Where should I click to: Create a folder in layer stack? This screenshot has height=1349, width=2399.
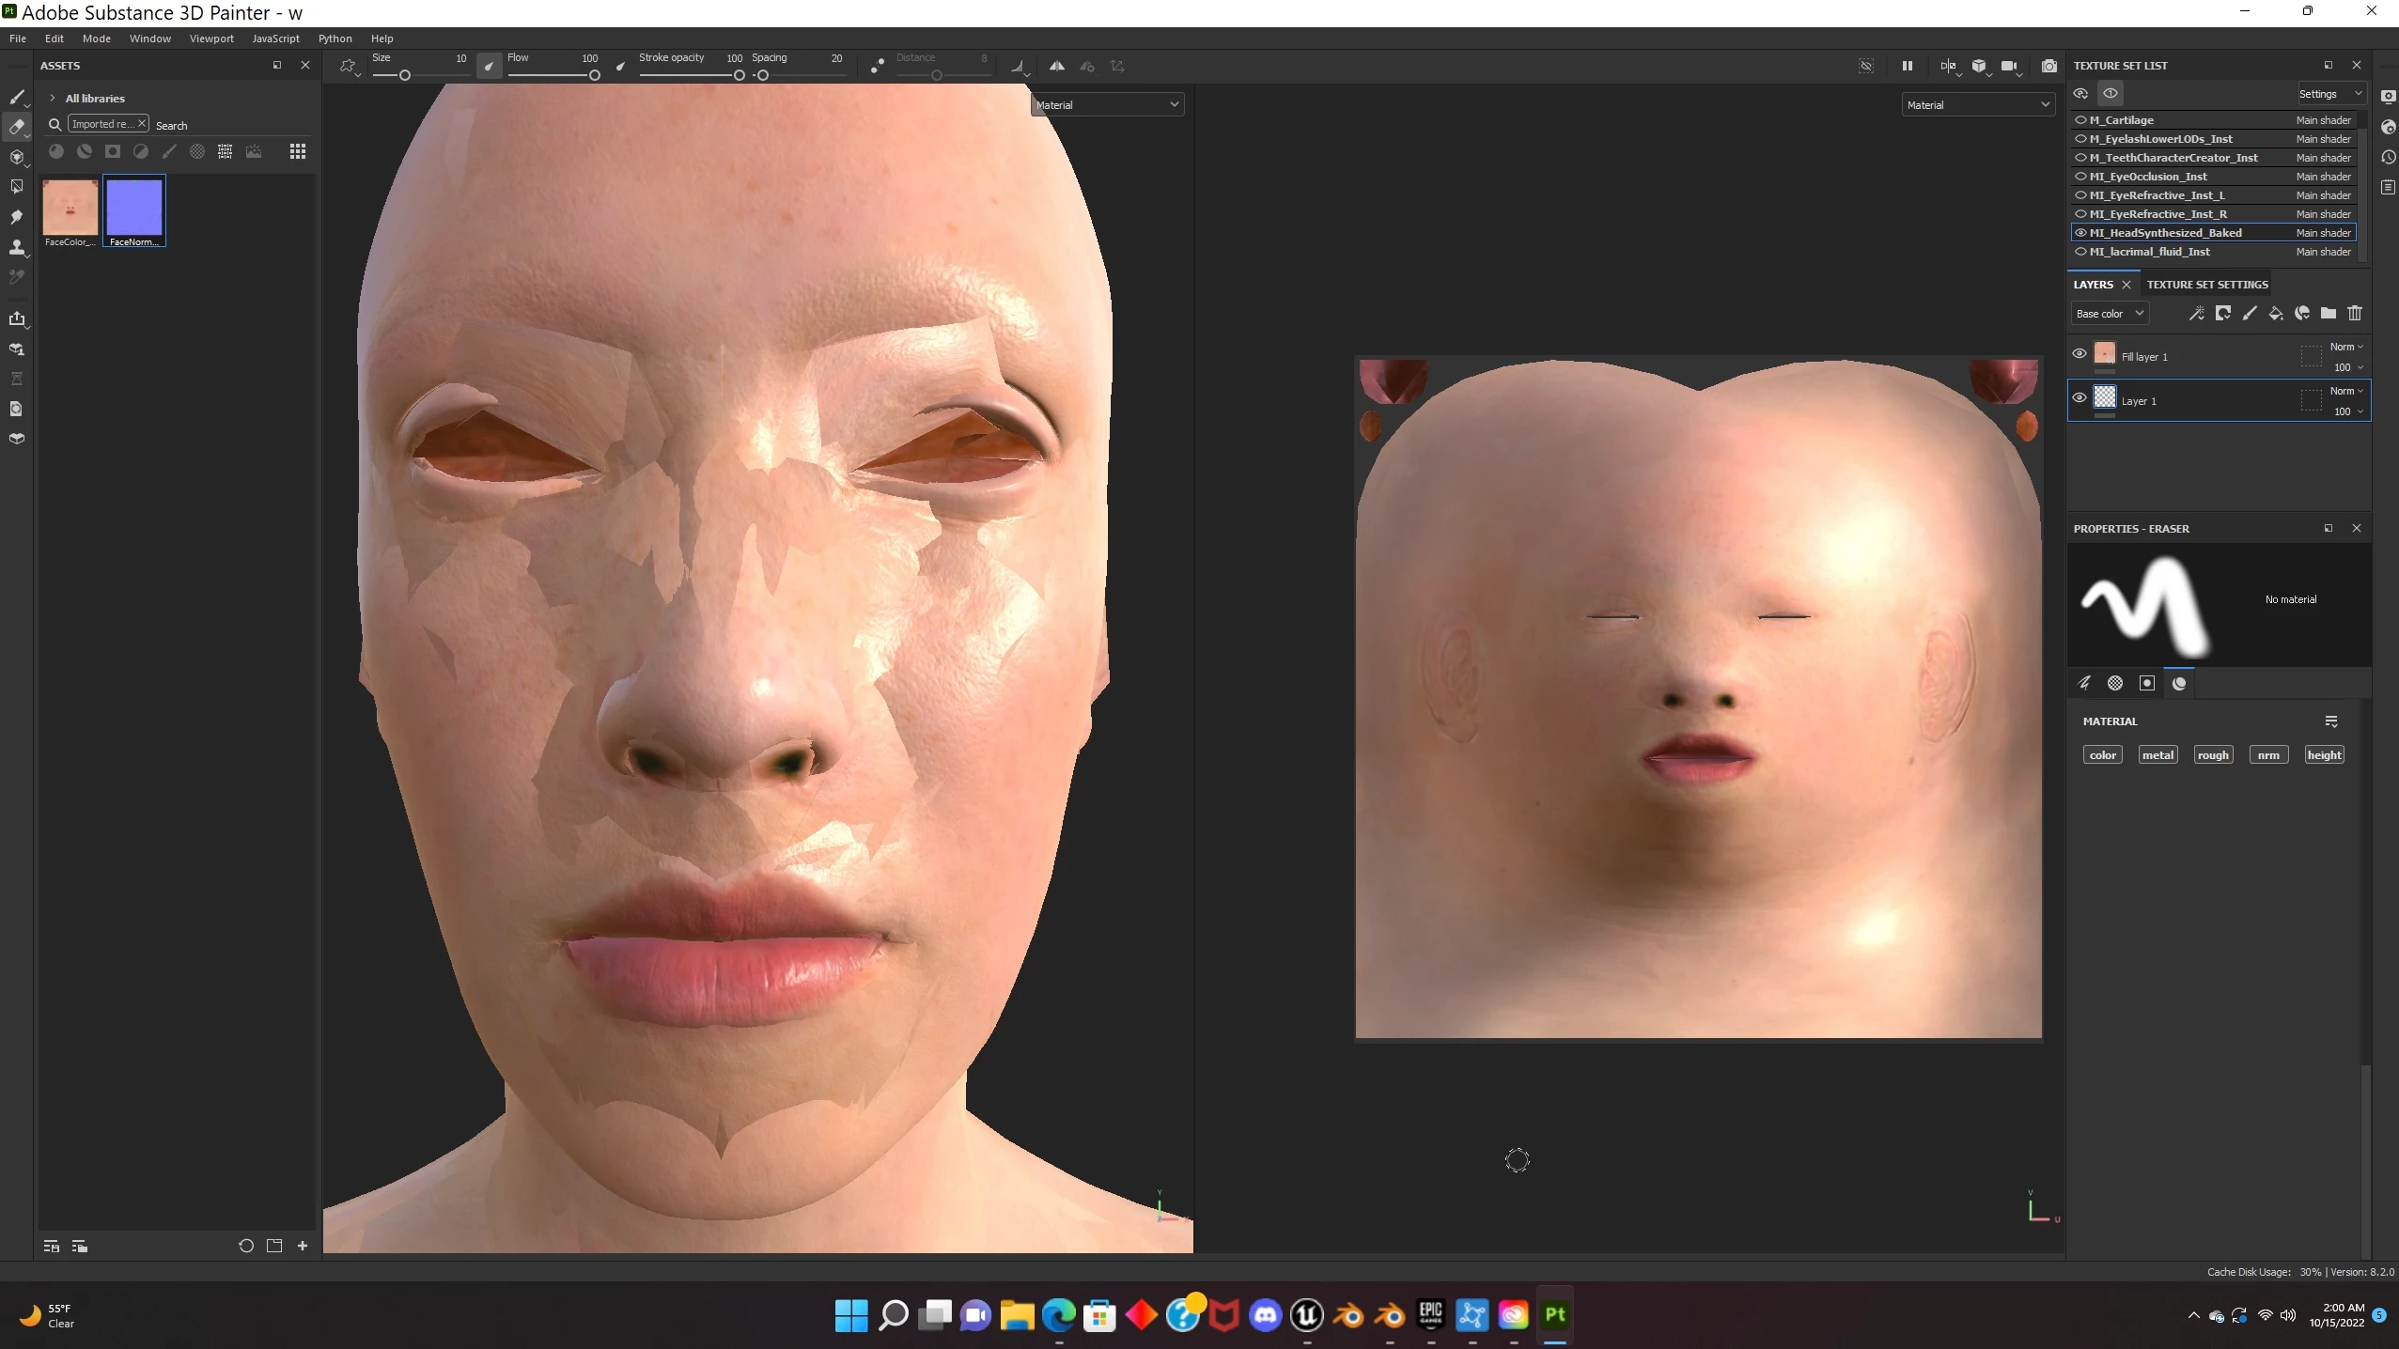coord(2328,314)
